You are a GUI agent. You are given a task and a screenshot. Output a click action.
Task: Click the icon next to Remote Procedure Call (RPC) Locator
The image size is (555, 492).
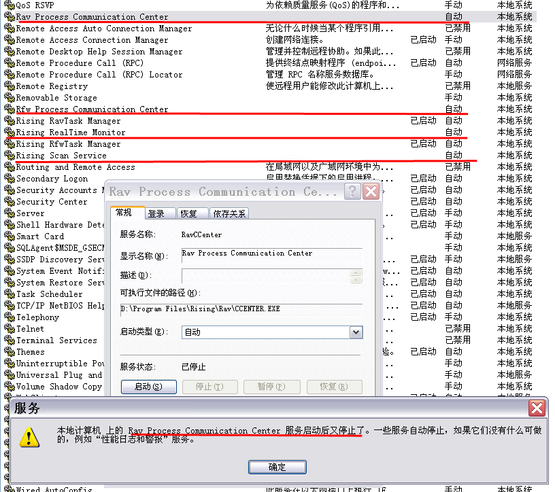click(x=10, y=75)
